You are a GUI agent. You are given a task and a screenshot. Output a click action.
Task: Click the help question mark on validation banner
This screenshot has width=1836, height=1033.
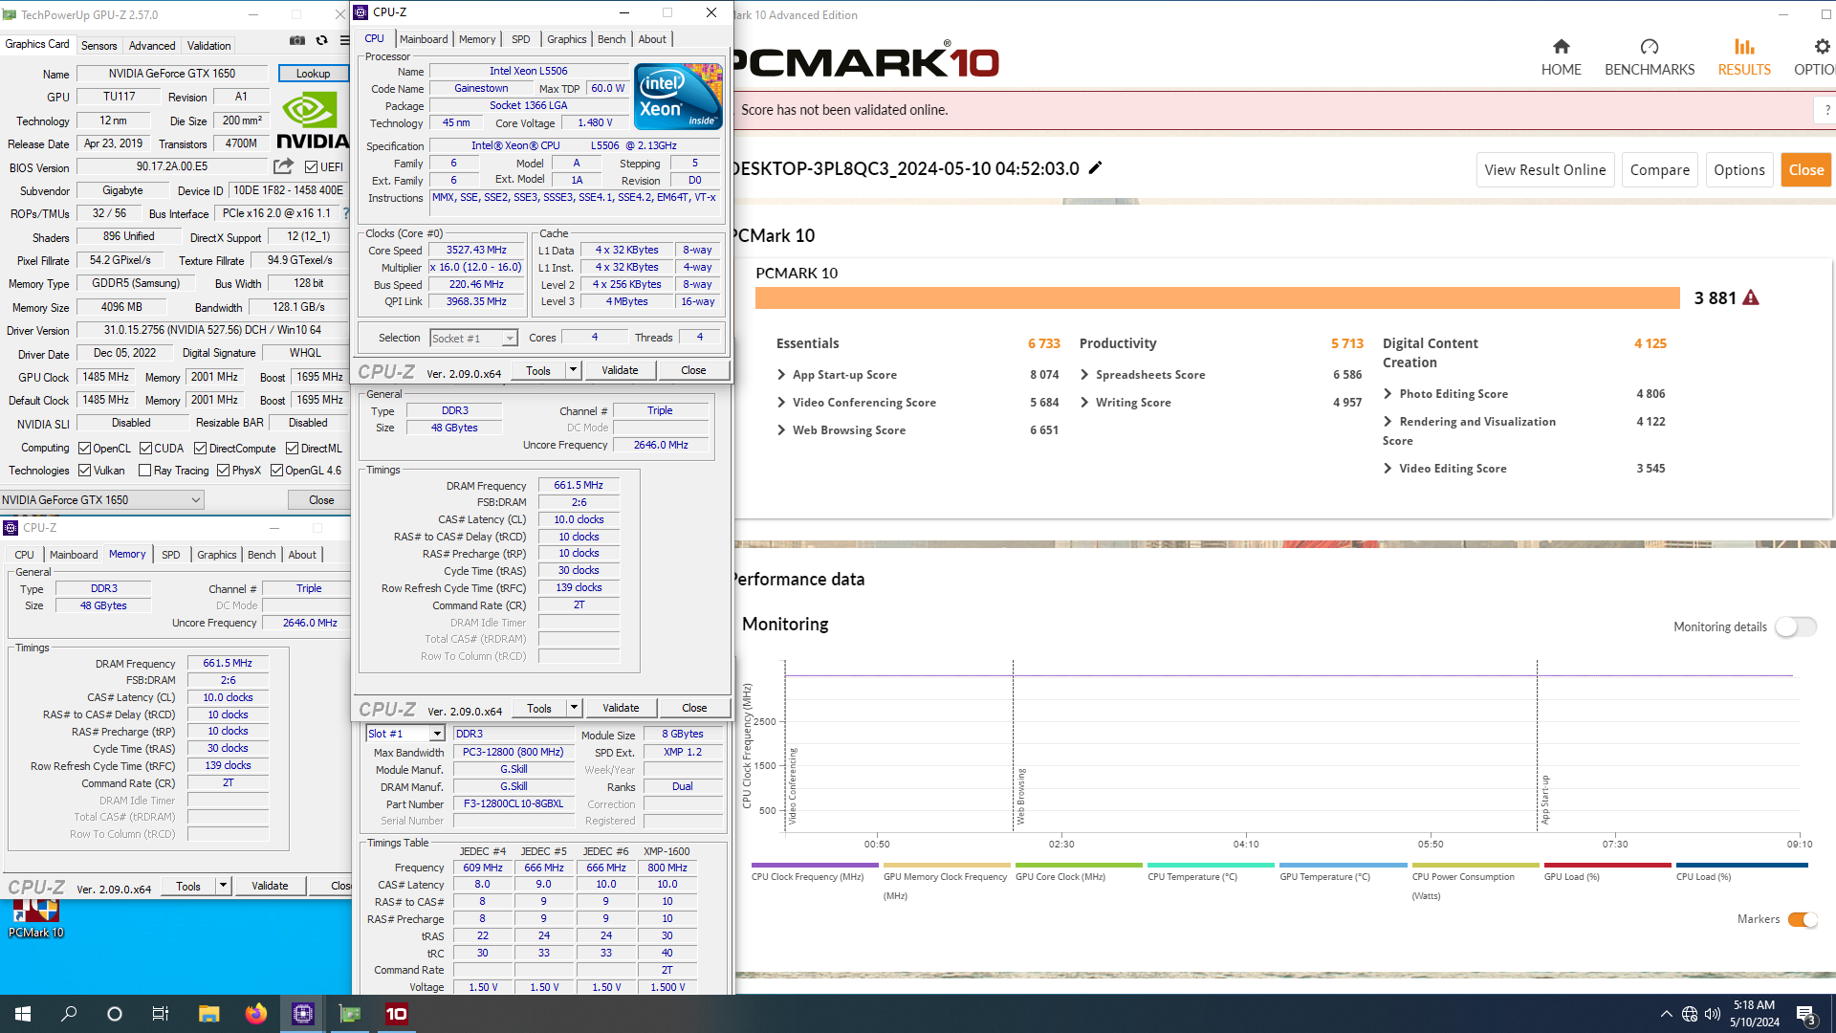click(x=1826, y=110)
